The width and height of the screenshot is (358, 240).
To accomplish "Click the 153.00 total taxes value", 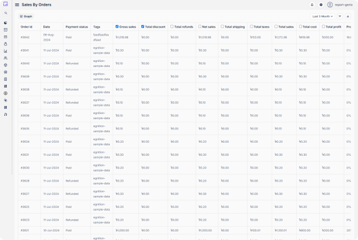I will point(256,37).
